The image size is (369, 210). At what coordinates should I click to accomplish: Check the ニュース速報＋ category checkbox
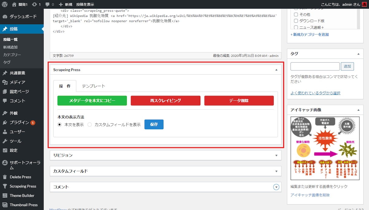(x=296, y=27)
